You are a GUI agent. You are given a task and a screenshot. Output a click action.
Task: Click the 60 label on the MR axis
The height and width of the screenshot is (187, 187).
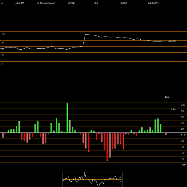click(x=183, y=117)
